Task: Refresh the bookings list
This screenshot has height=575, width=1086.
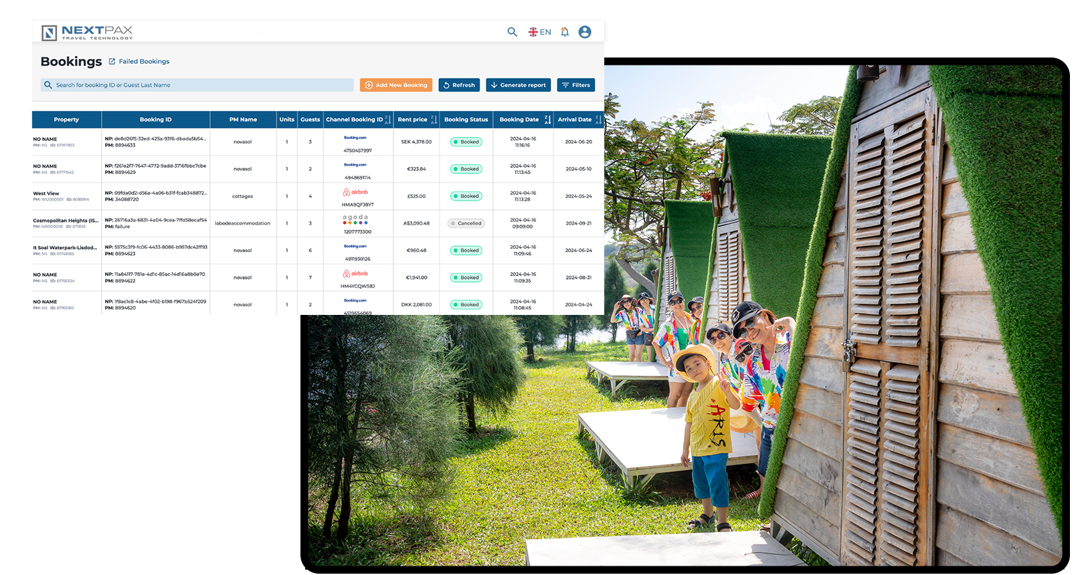Action: coord(458,85)
